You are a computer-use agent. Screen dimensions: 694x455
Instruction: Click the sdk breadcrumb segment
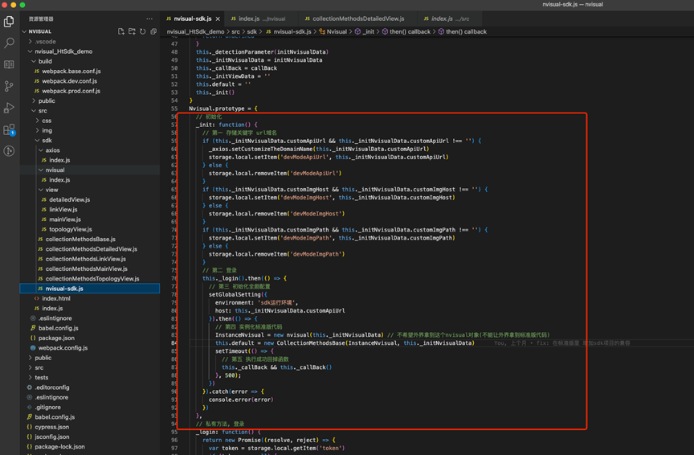252,31
